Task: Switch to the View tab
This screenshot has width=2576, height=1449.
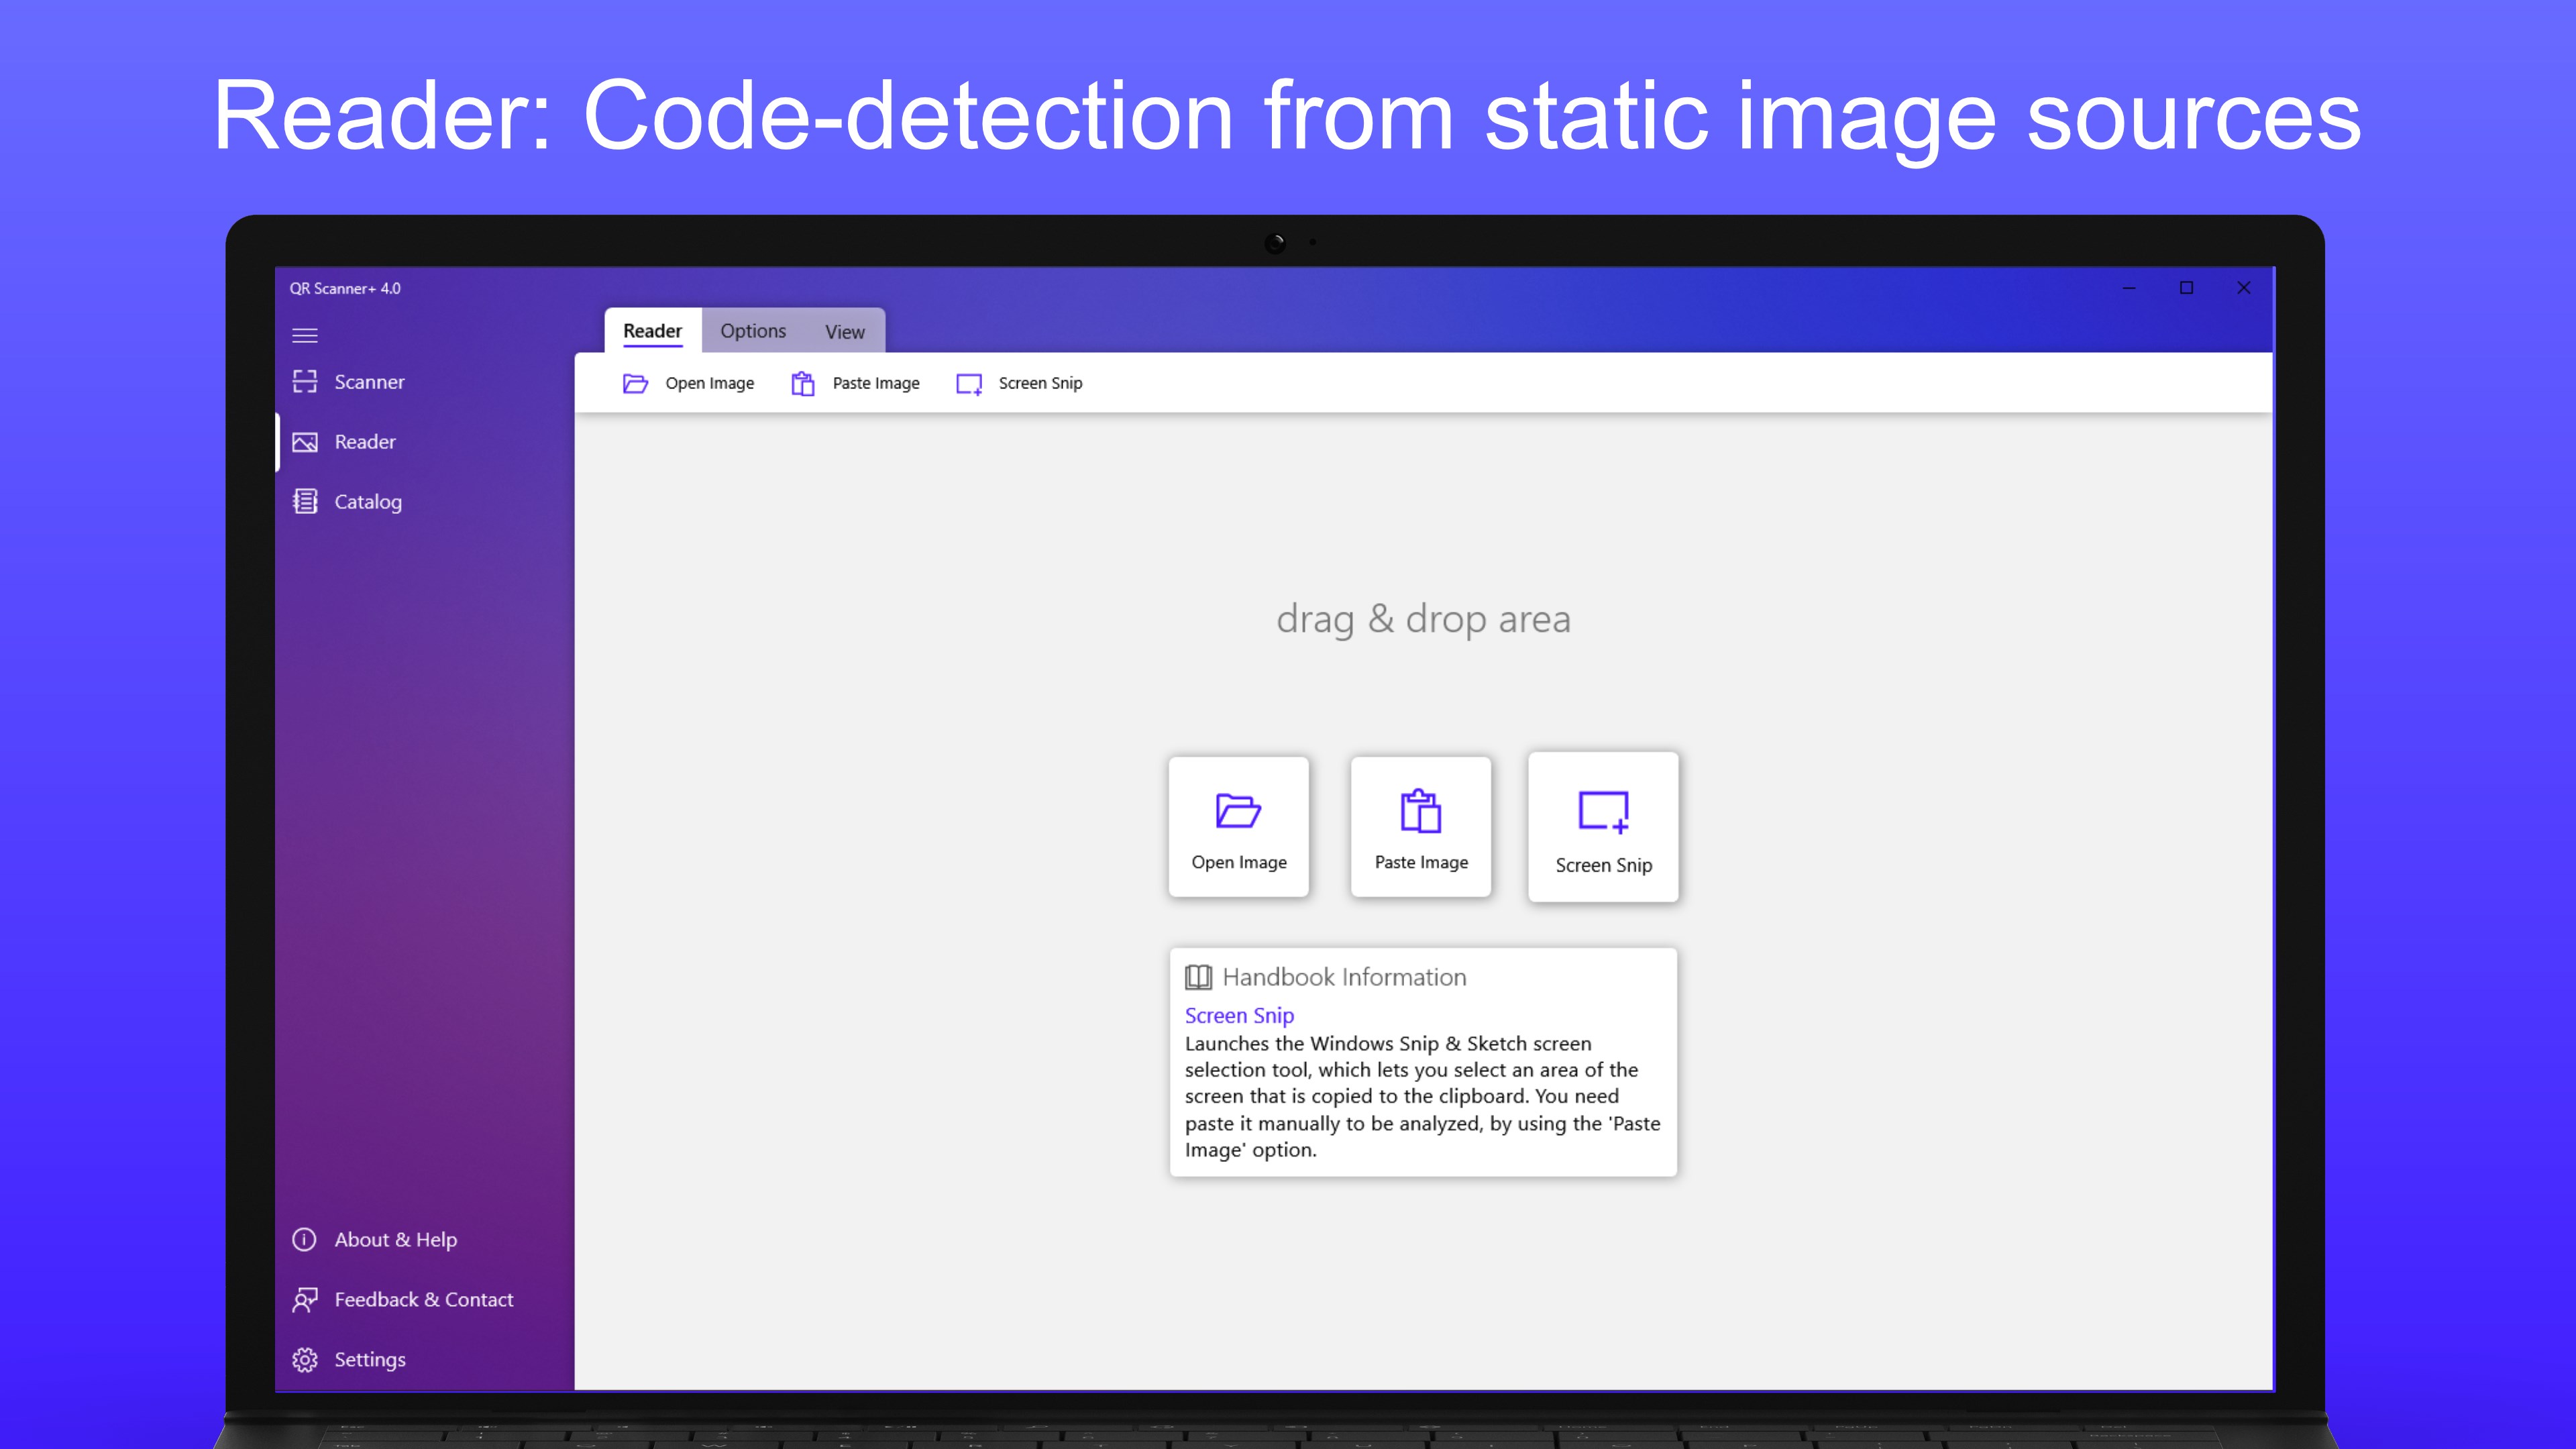Action: point(844,332)
